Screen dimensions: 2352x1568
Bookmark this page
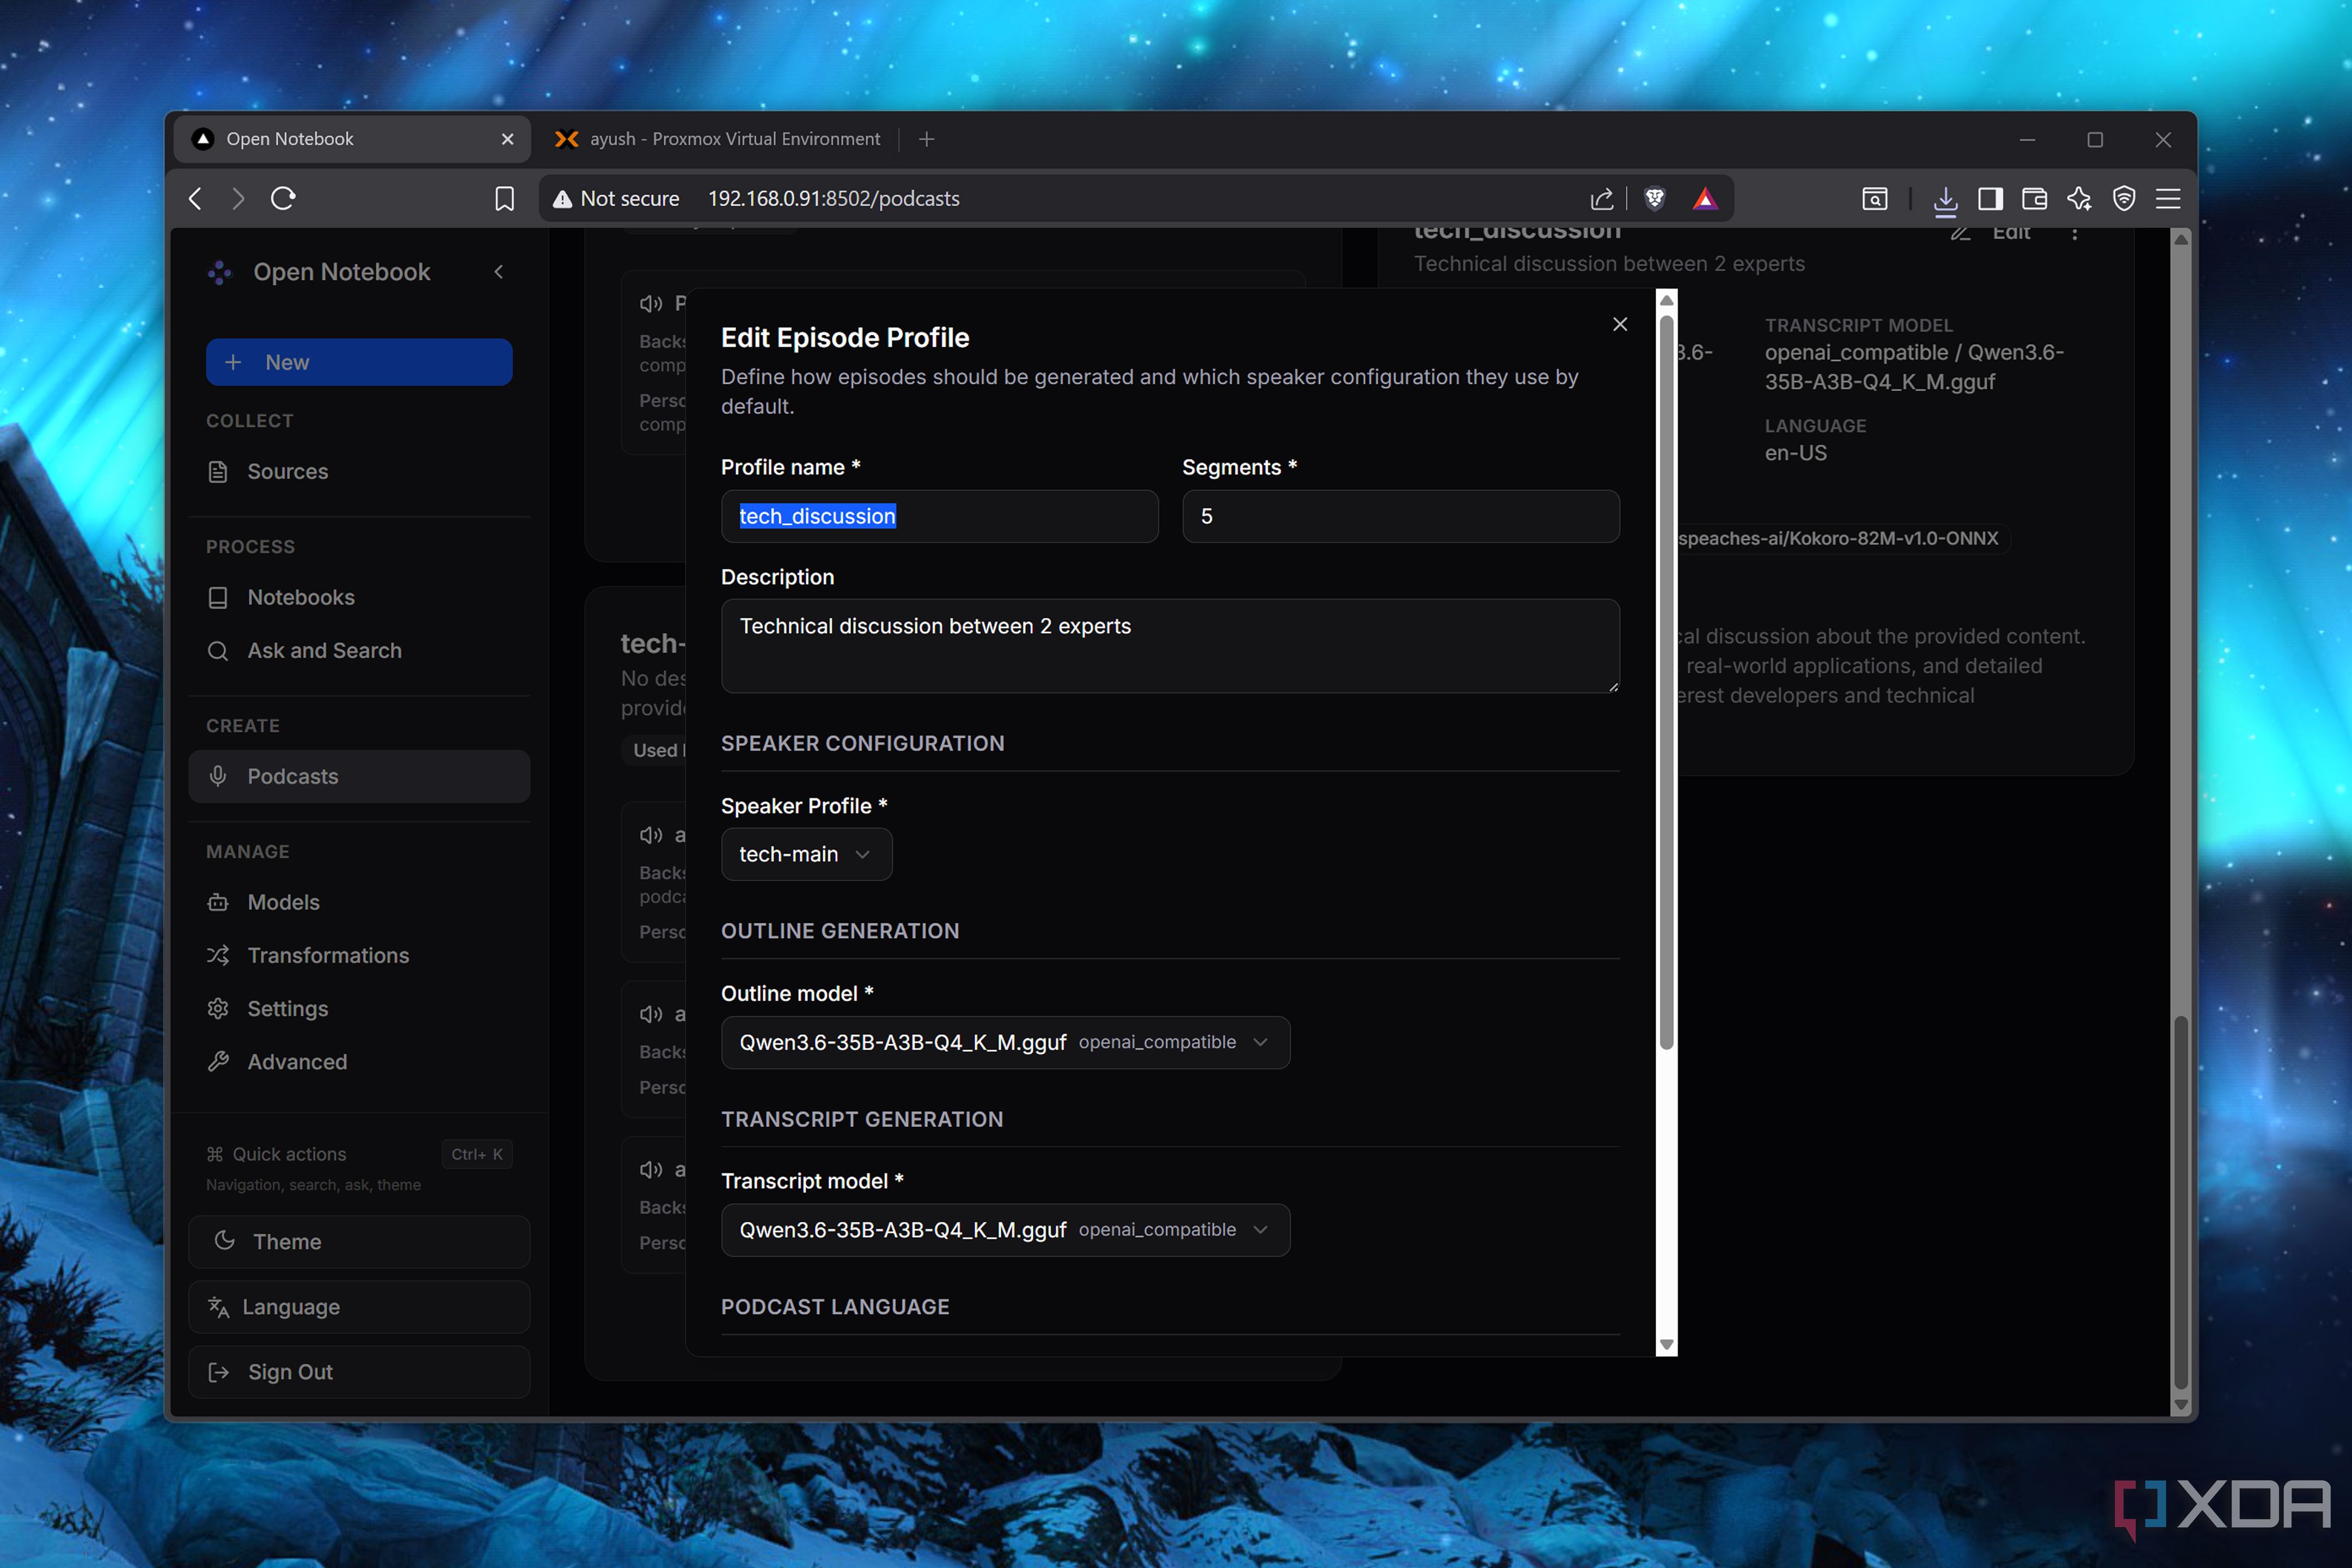(504, 198)
